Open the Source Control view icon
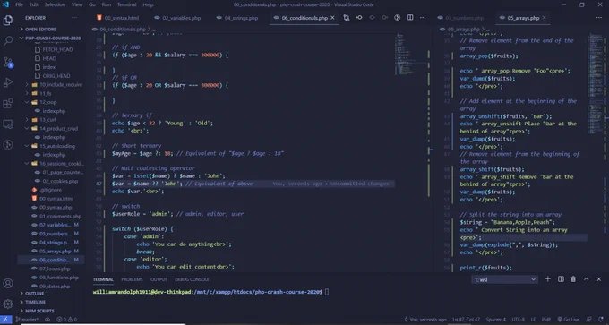 [8, 62]
